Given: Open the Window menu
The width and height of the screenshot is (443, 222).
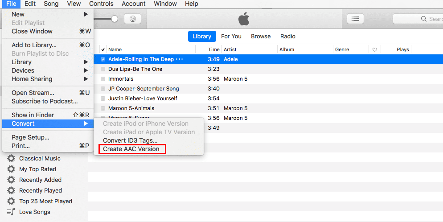Looking at the screenshot, I should [165, 4].
